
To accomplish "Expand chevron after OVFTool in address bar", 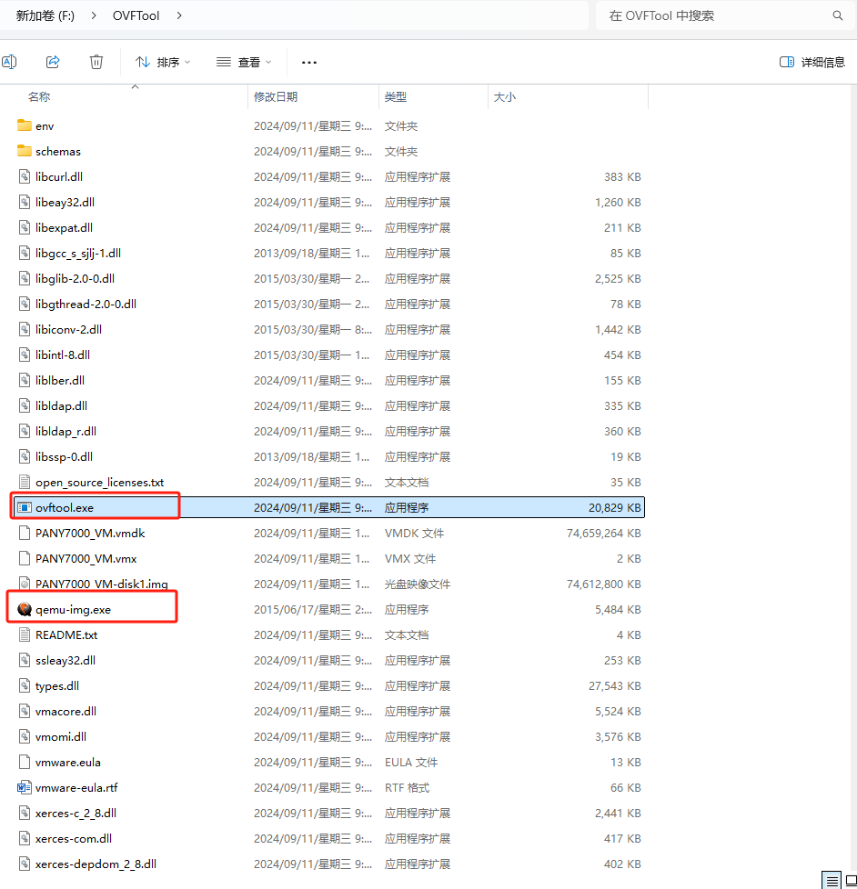I will click(x=178, y=15).
